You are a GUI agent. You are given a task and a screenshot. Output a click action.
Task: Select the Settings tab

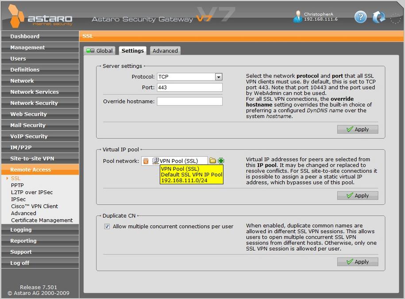pyautogui.click(x=132, y=50)
